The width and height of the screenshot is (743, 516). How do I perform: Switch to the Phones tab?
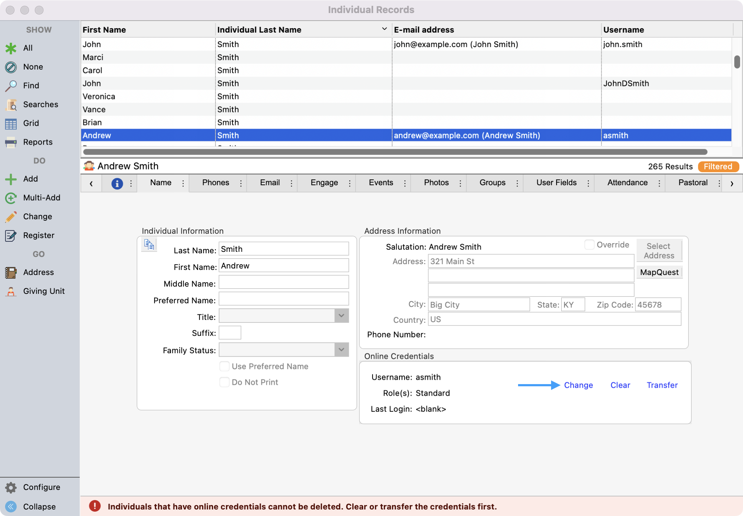[x=215, y=183]
